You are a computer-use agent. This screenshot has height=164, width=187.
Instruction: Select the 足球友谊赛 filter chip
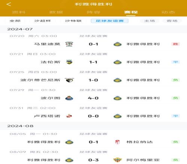pyautogui.click(x=110, y=21)
